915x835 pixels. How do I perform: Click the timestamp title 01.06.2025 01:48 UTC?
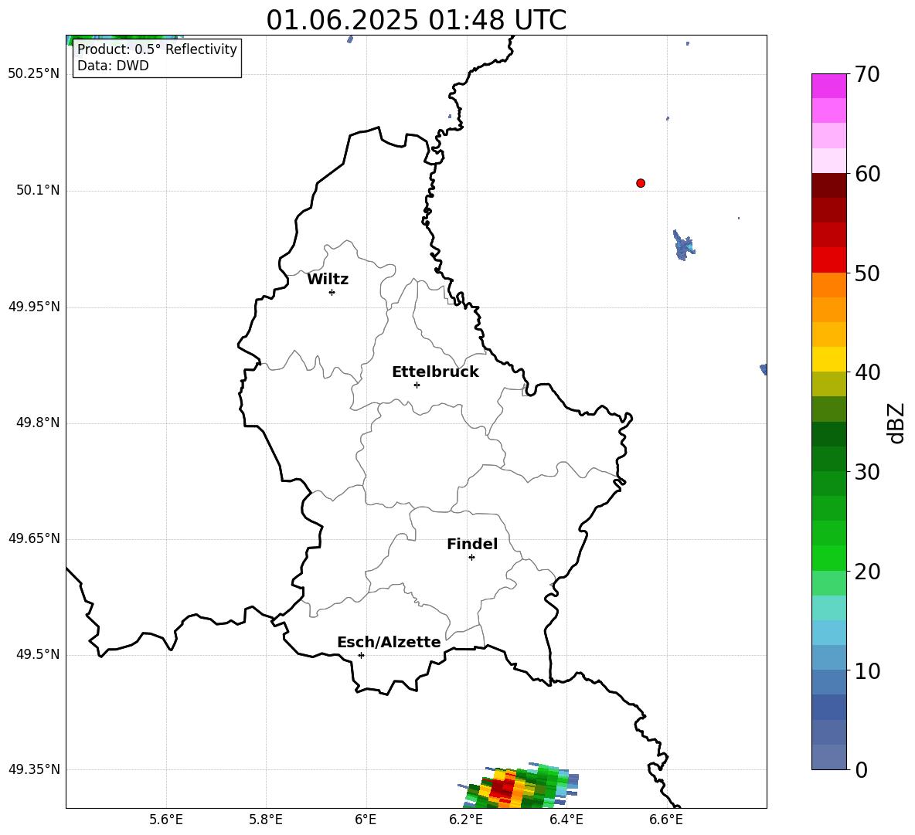(x=416, y=20)
